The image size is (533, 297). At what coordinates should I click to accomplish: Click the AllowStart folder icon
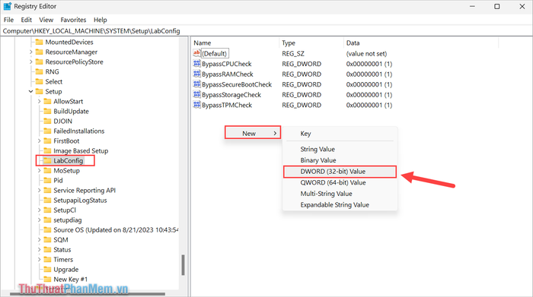[x=47, y=101]
